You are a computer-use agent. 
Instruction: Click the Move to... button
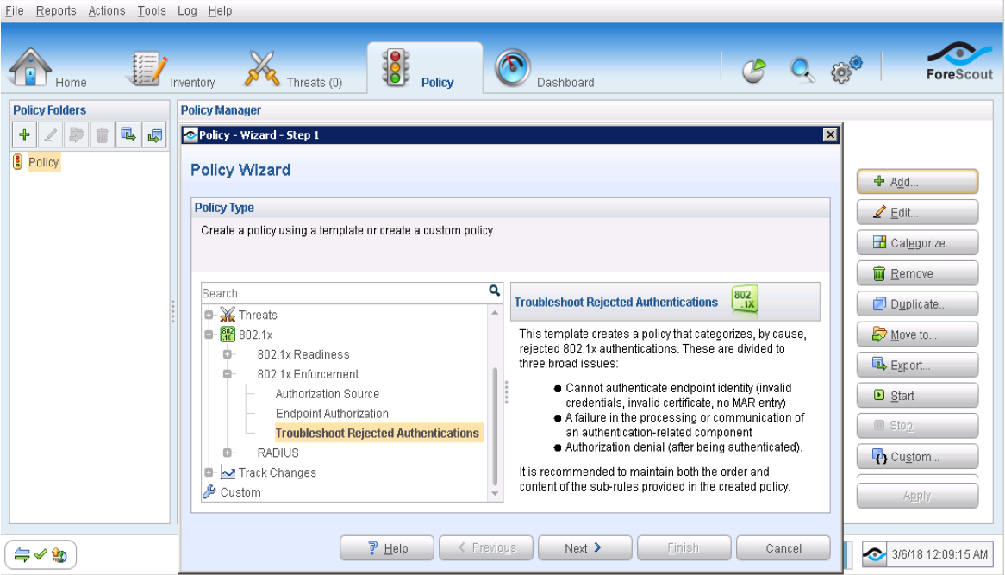click(x=917, y=334)
